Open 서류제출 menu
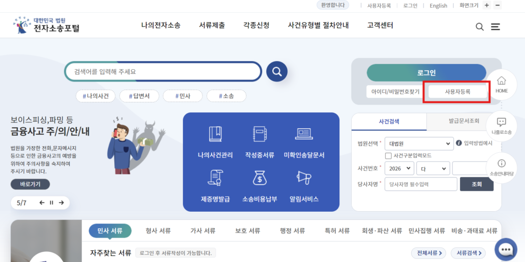Viewport: 525px width, 262px height. (212, 26)
